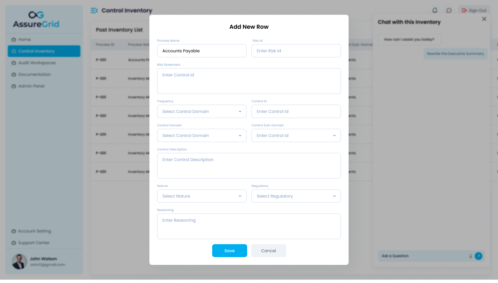Save the new row

(x=229, y=250)
